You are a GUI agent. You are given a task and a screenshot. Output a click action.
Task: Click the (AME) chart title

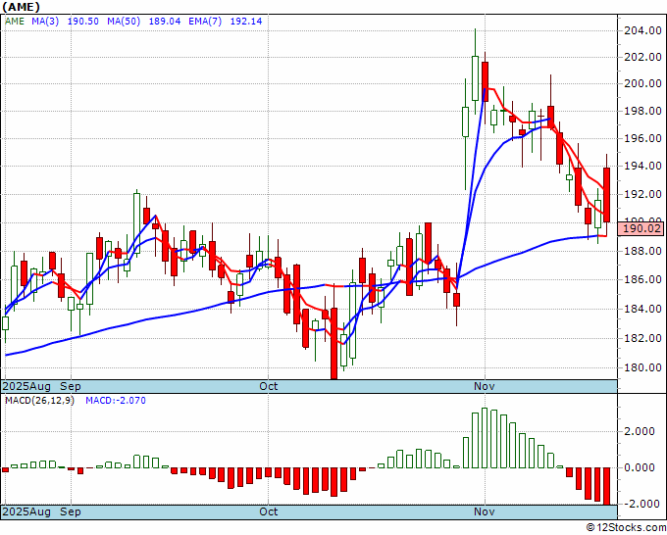coord(22,7)
